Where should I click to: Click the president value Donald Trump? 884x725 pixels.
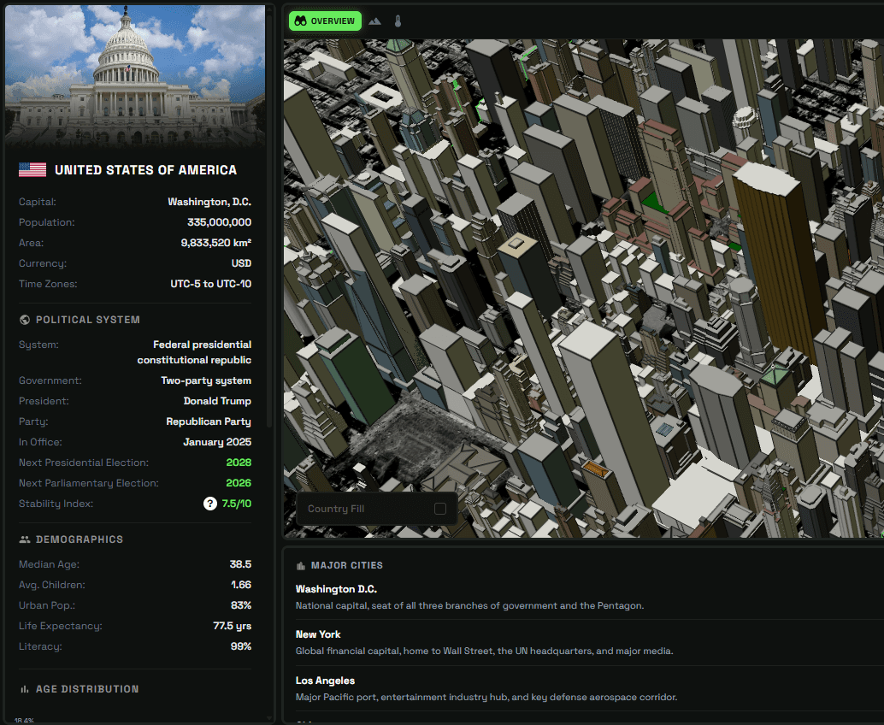(x=217, y=401)
